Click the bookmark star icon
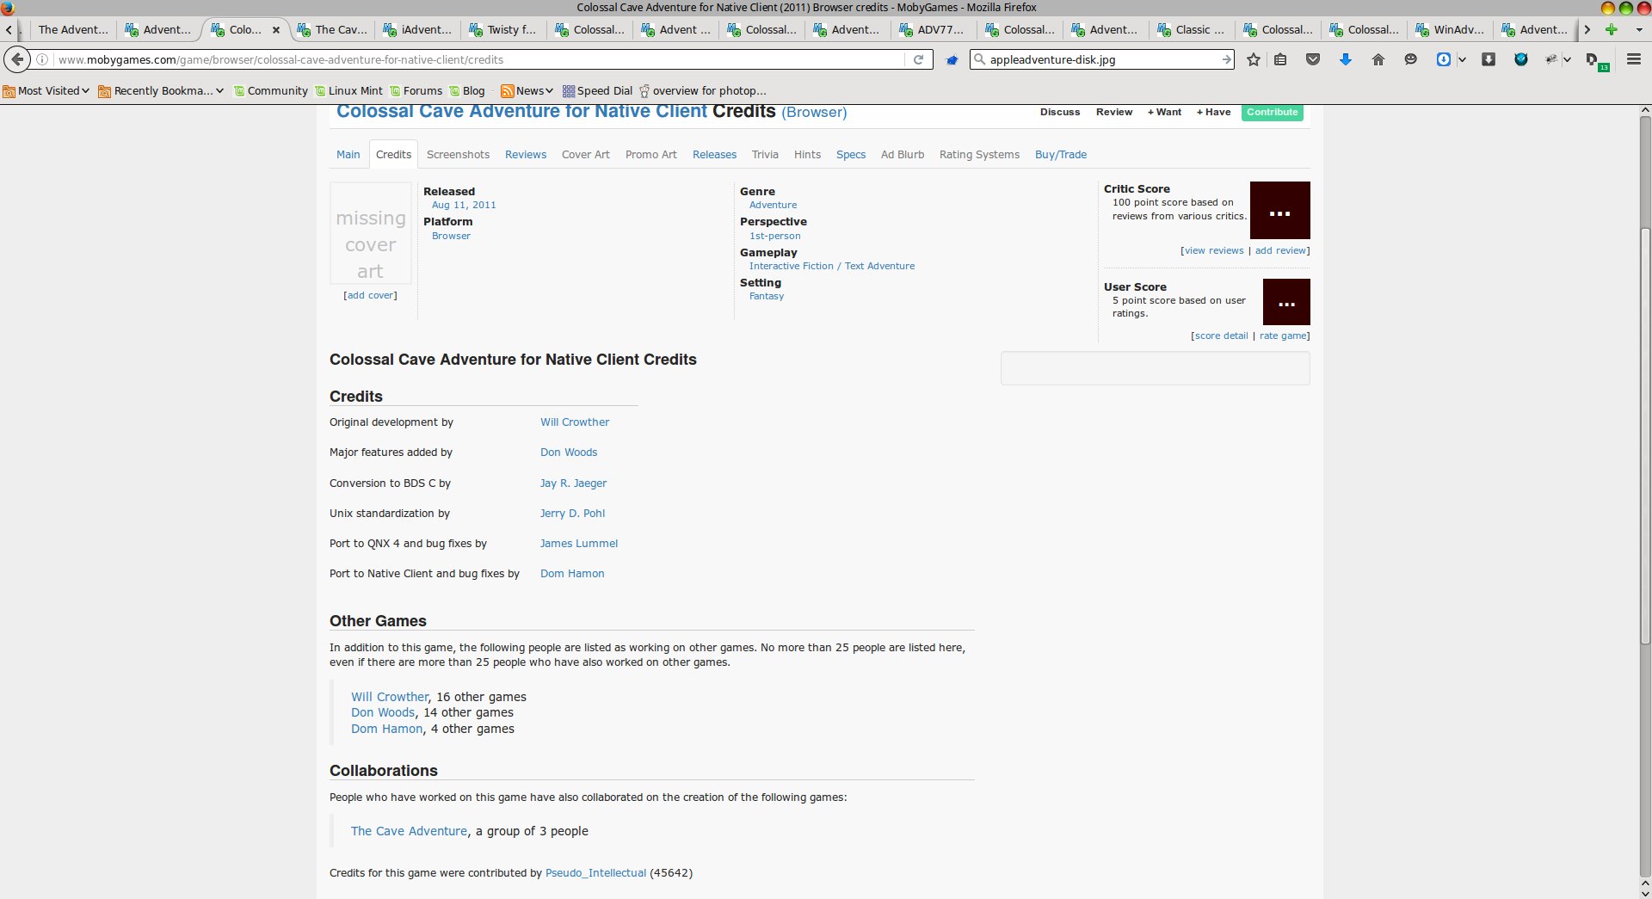 click(1254, 59)
